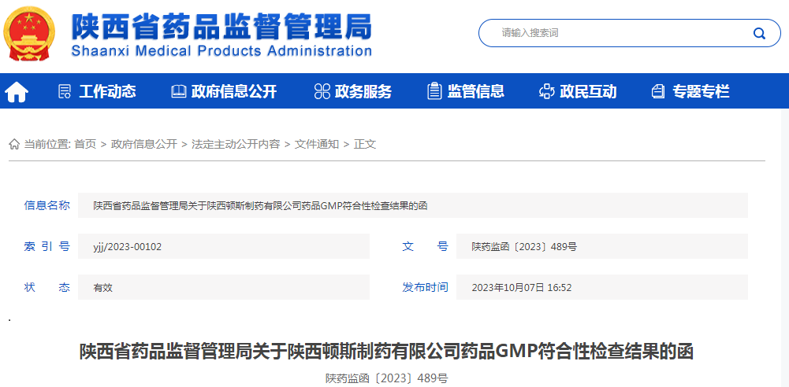
Task: Click the 文号 value in the info table
Action: (x=524, y=246)
